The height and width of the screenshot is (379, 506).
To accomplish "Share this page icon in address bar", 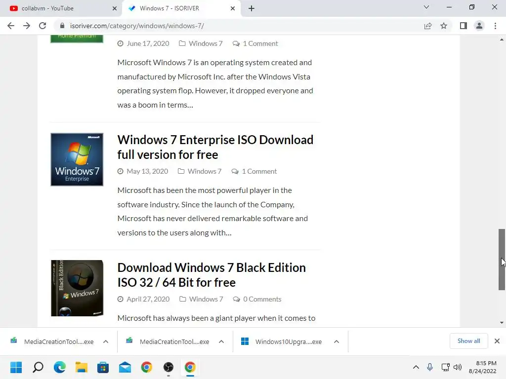I will coord(428,26).
